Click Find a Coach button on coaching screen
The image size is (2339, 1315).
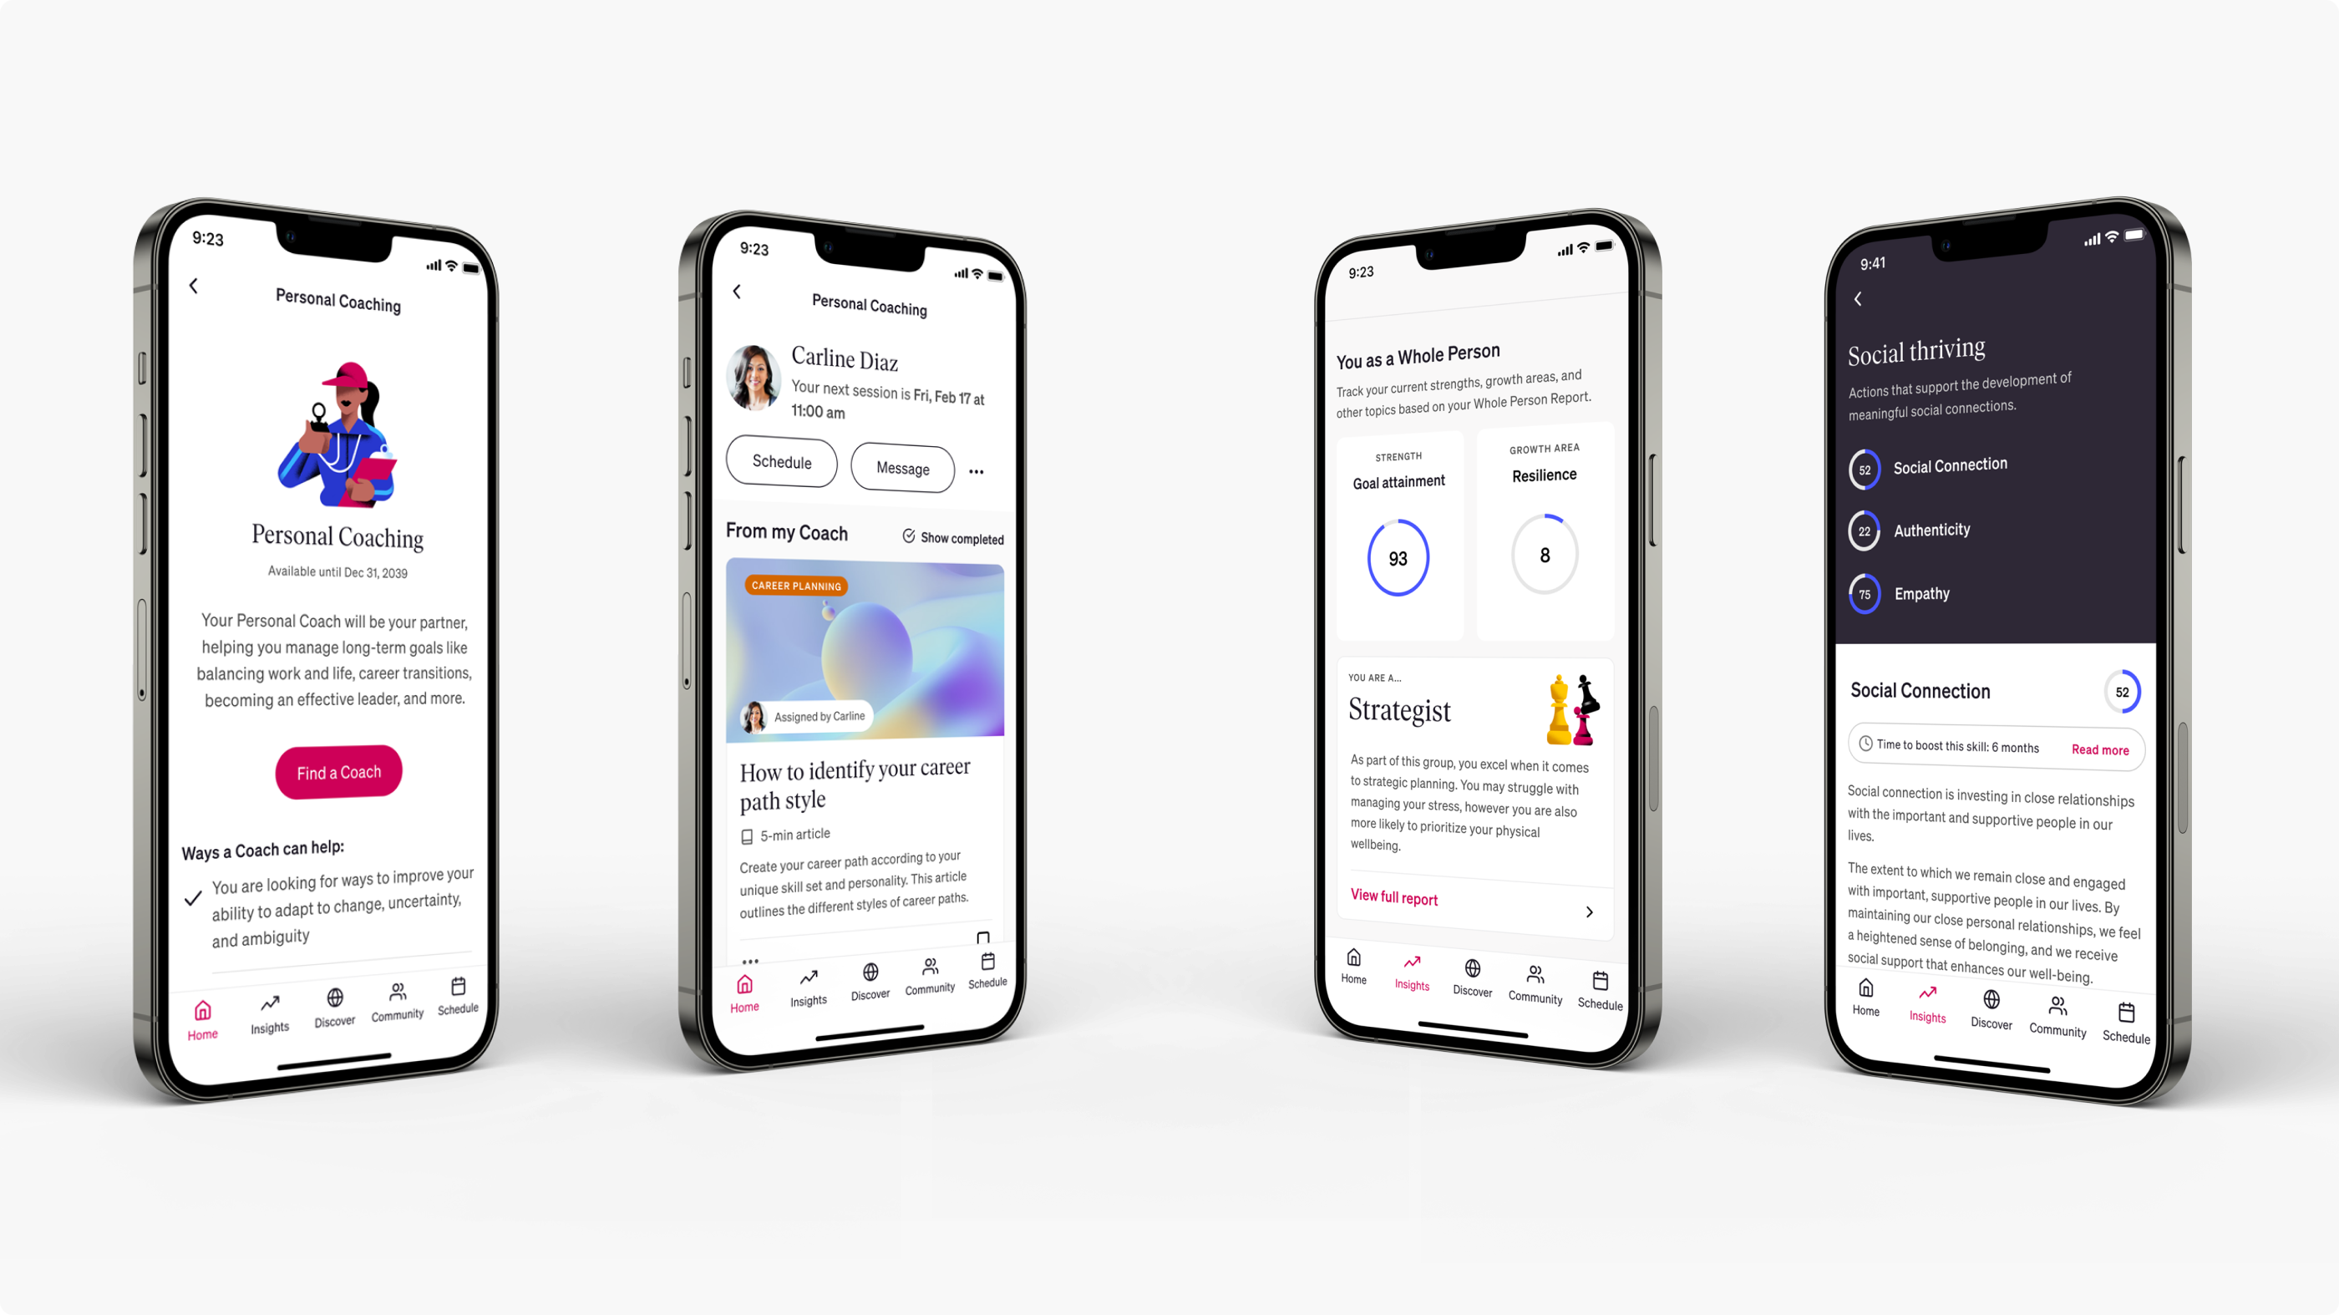pos(337,772)
